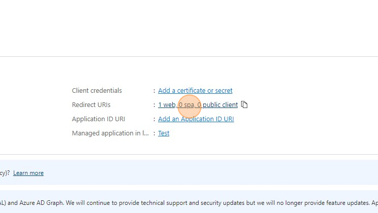Click the blue info banner beside Learn more
This screenshot has height=213, width=378.
(x=203, y=172)
